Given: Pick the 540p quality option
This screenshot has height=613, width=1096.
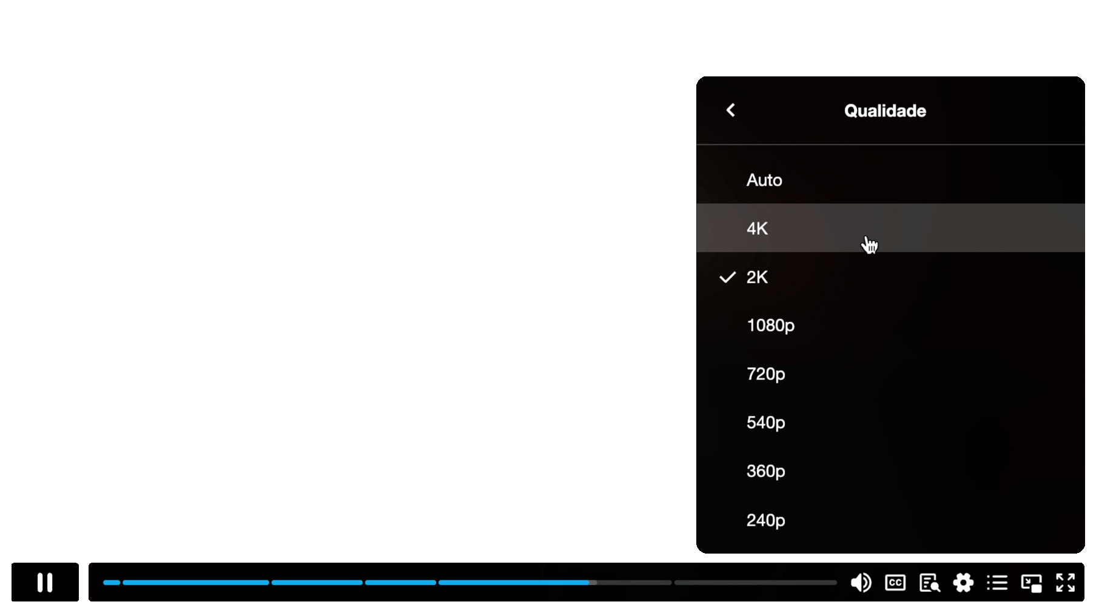Looking at the screenshot, I should (x=890, y=422).
